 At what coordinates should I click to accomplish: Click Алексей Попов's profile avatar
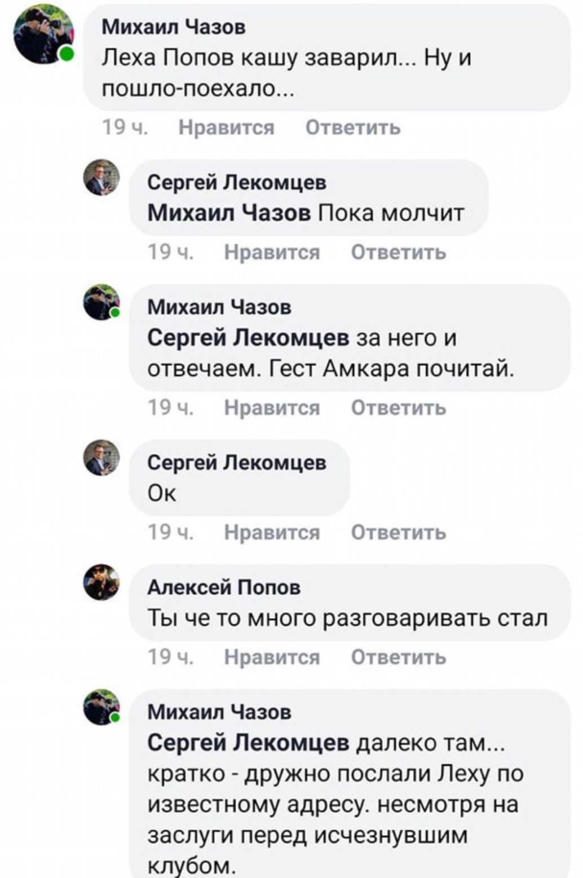(102, 582)
